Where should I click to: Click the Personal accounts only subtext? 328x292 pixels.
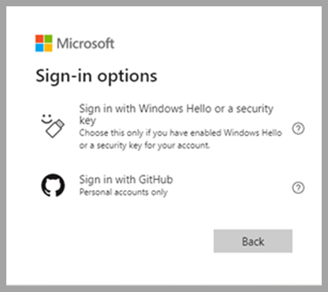point(123,193)
